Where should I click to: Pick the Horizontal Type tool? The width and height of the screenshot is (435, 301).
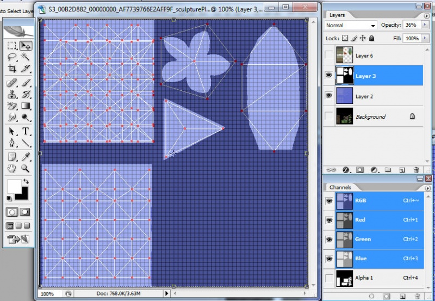[25, 132]
